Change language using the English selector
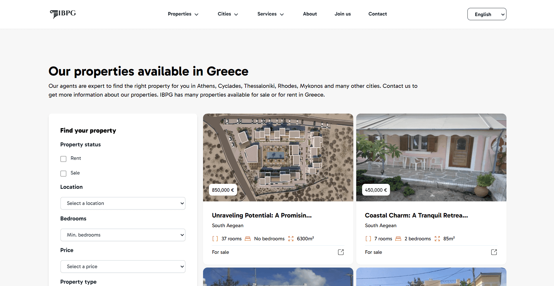554x286 pixels. [x=487, y=14]
